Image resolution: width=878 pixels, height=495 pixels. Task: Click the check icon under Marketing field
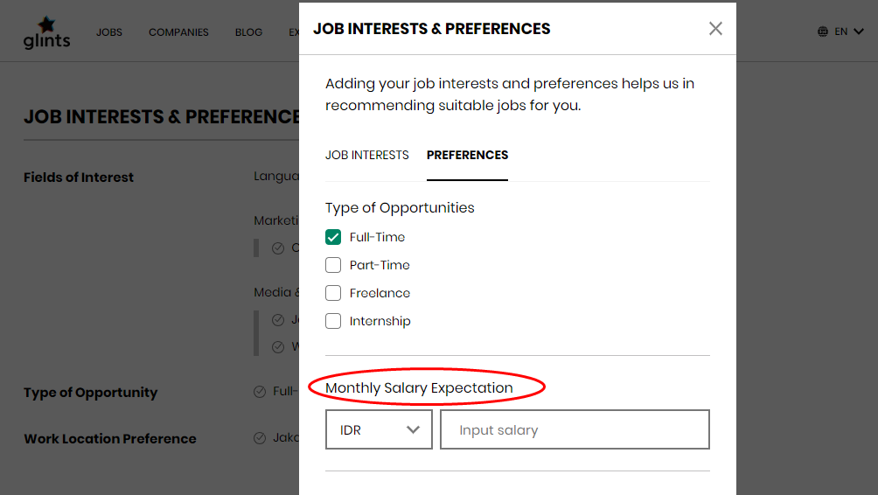coord(278,248)
